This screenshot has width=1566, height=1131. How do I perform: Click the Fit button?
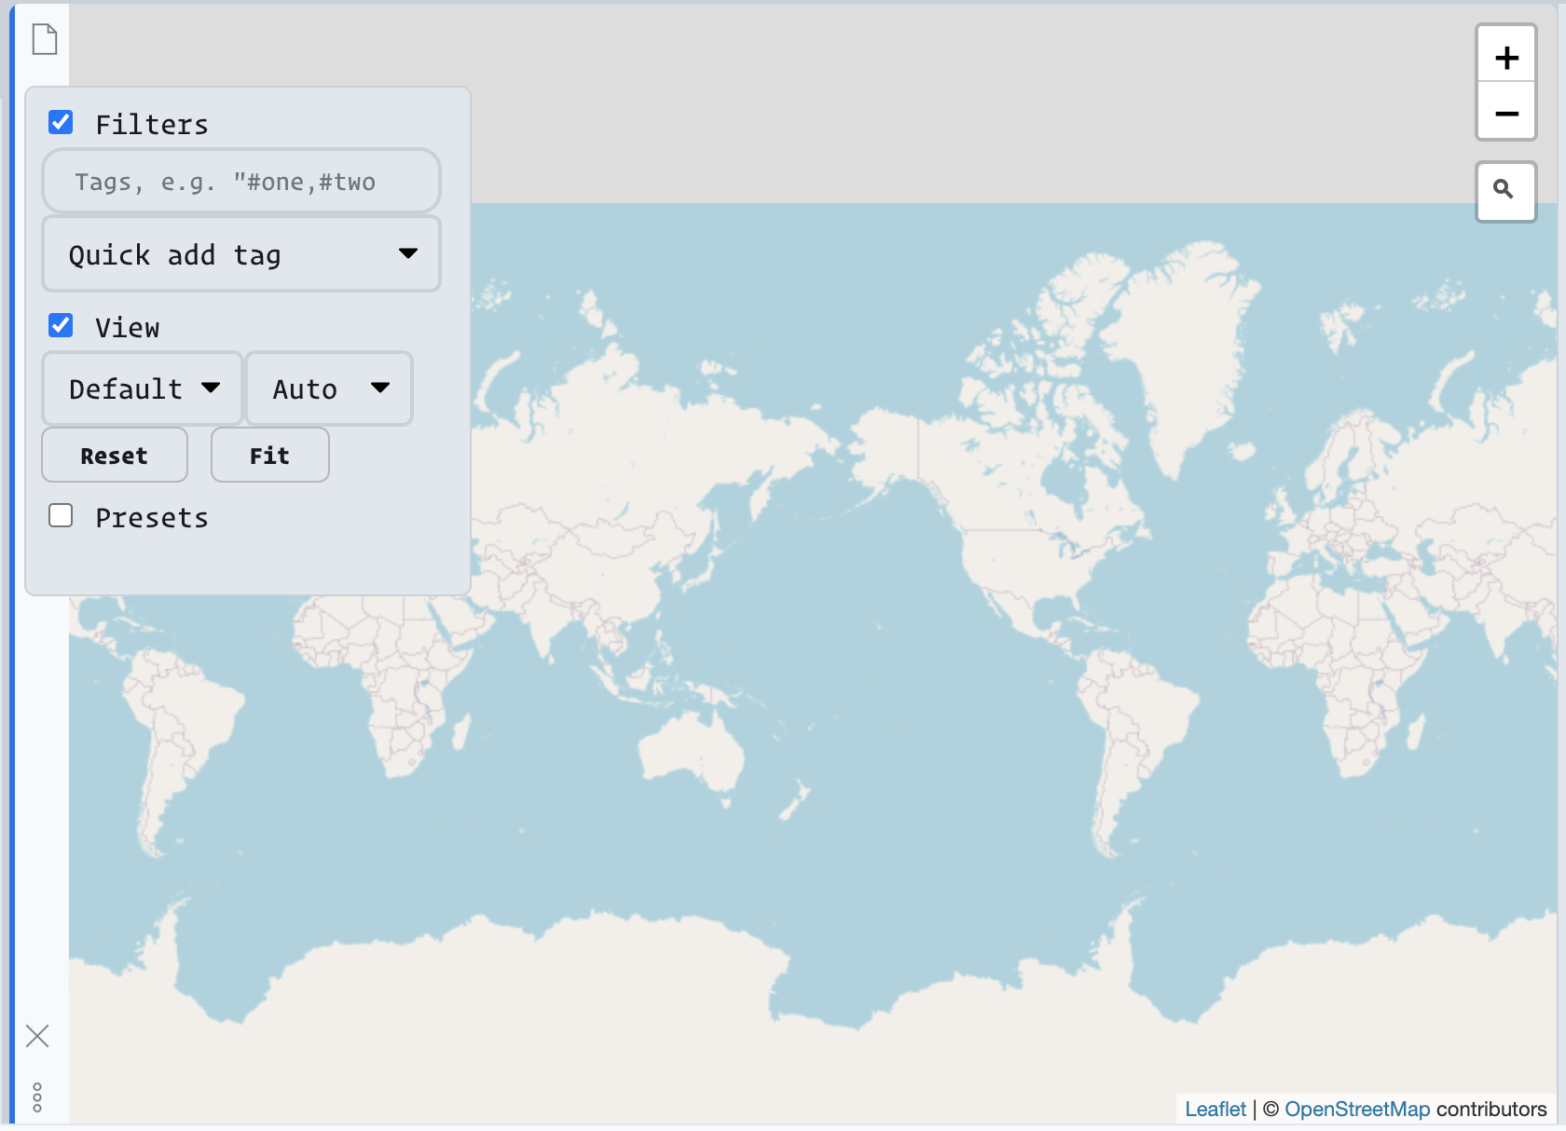click(268, 455)
